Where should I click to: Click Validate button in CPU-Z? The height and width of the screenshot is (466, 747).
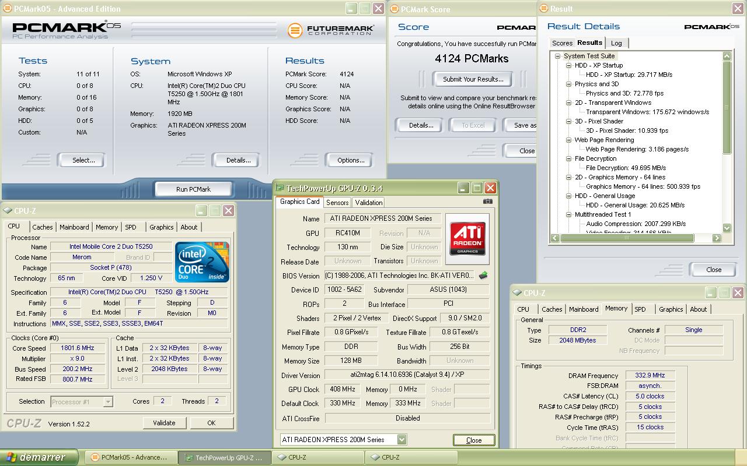tap(164, 423)
